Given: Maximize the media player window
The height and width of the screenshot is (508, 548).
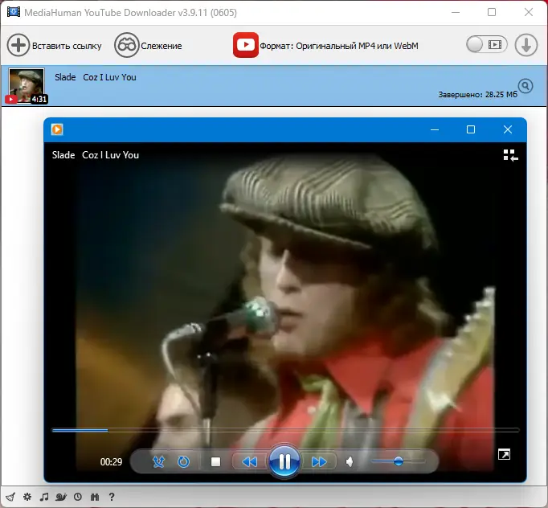Looking at the screenshot, I should coord(471,129).
